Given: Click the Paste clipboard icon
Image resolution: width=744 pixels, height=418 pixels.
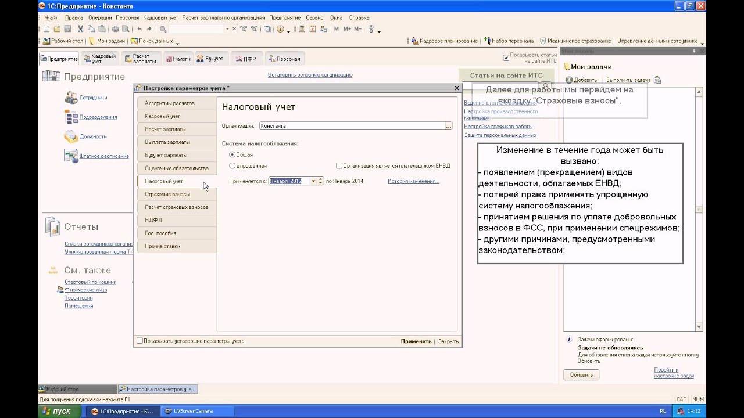Looking at the screenshot, I should coord(102,28).
